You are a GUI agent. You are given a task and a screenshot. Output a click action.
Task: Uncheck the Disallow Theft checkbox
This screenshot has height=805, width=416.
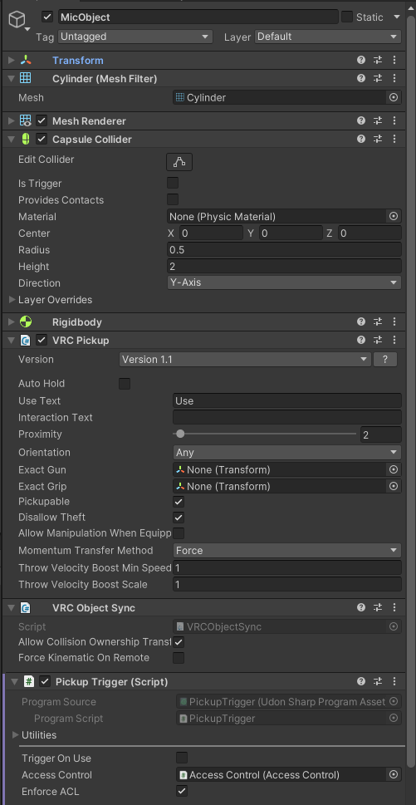coord(179,518)
